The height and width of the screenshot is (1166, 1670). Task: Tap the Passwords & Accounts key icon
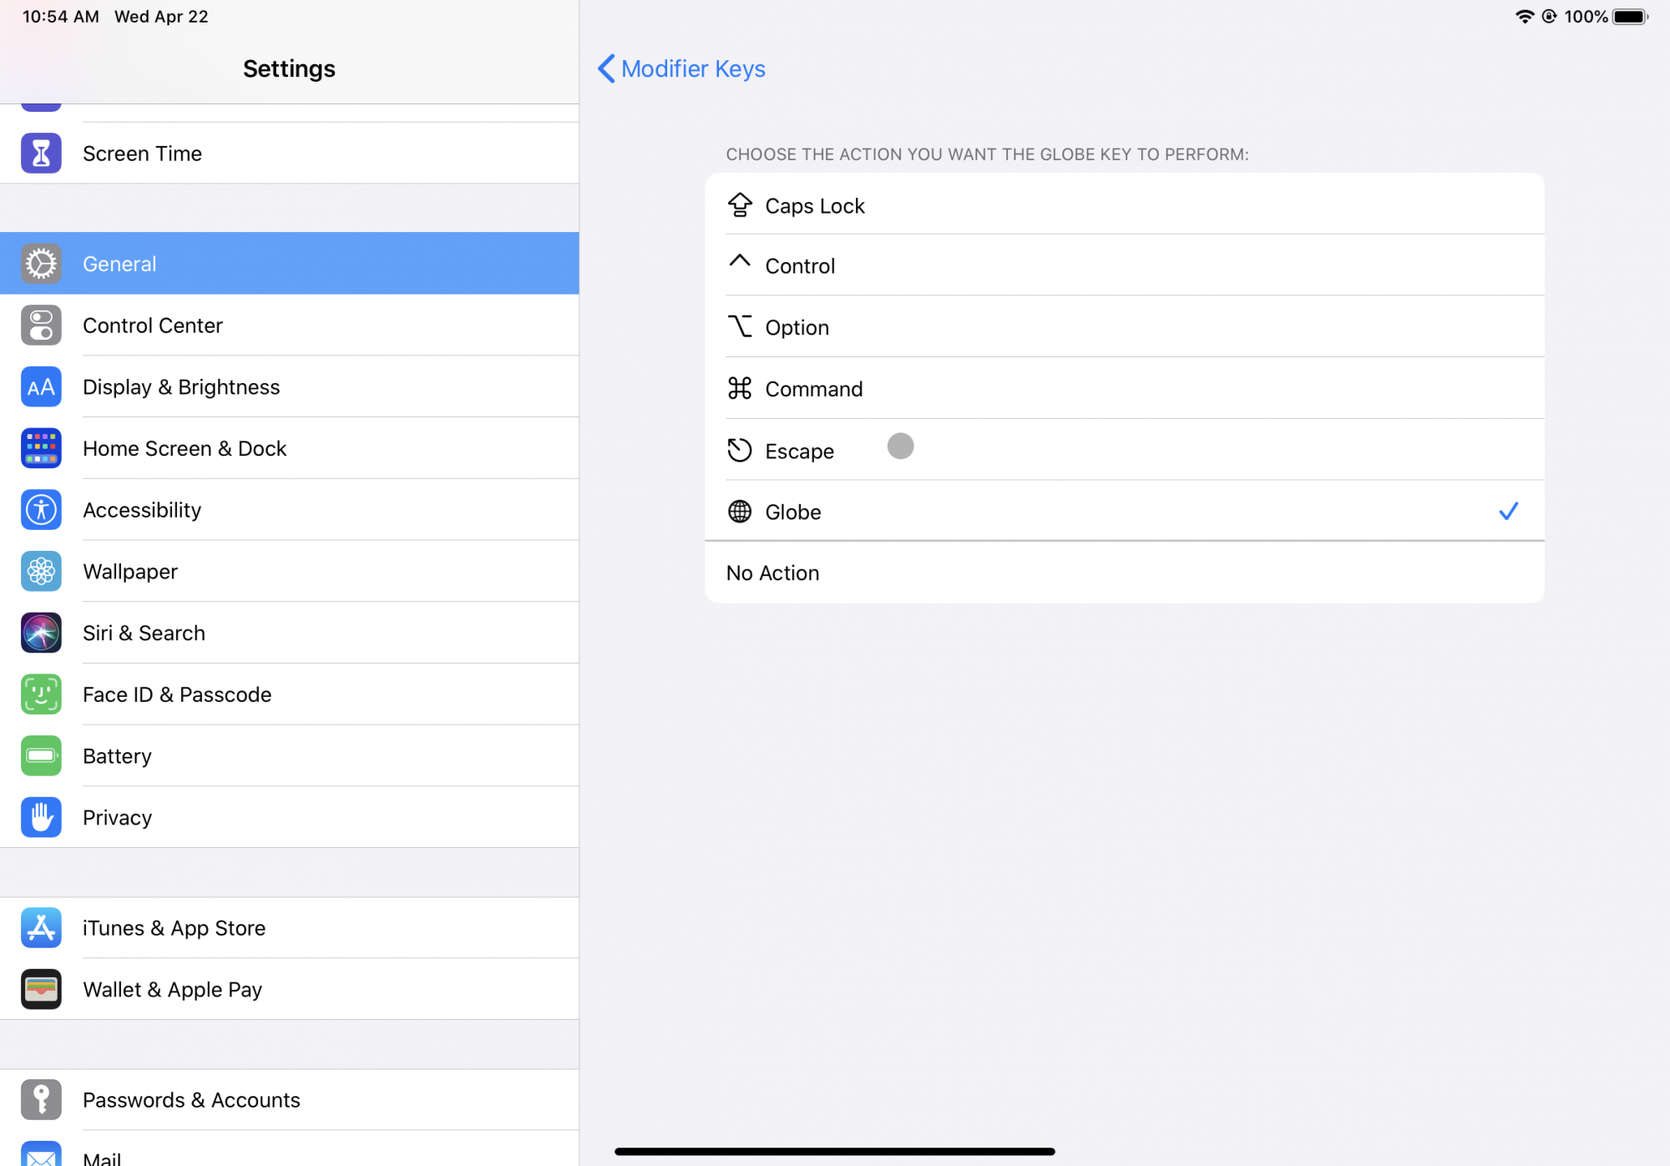[x=41, y=1100]
